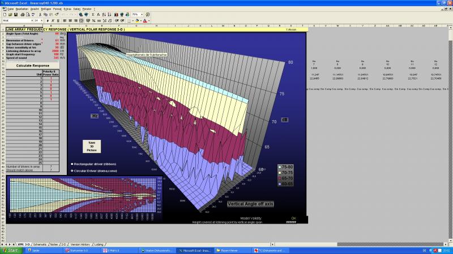Open the Format menu
The width and height of the screenshot is (453, 254).
pyautogui.click(x=57, y=9)
